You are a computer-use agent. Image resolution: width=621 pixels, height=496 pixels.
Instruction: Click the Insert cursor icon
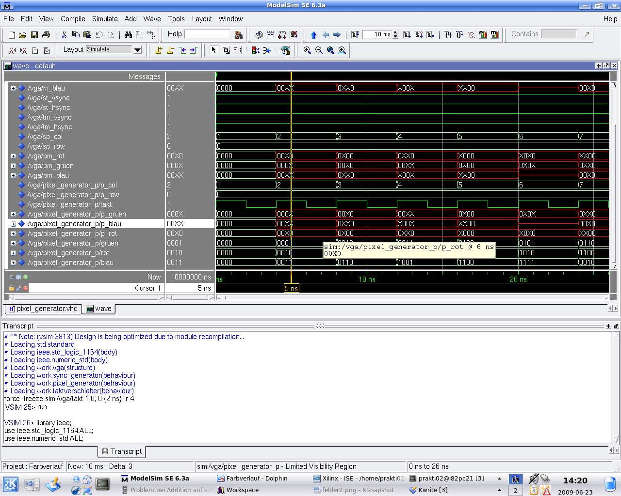[159, 50]
